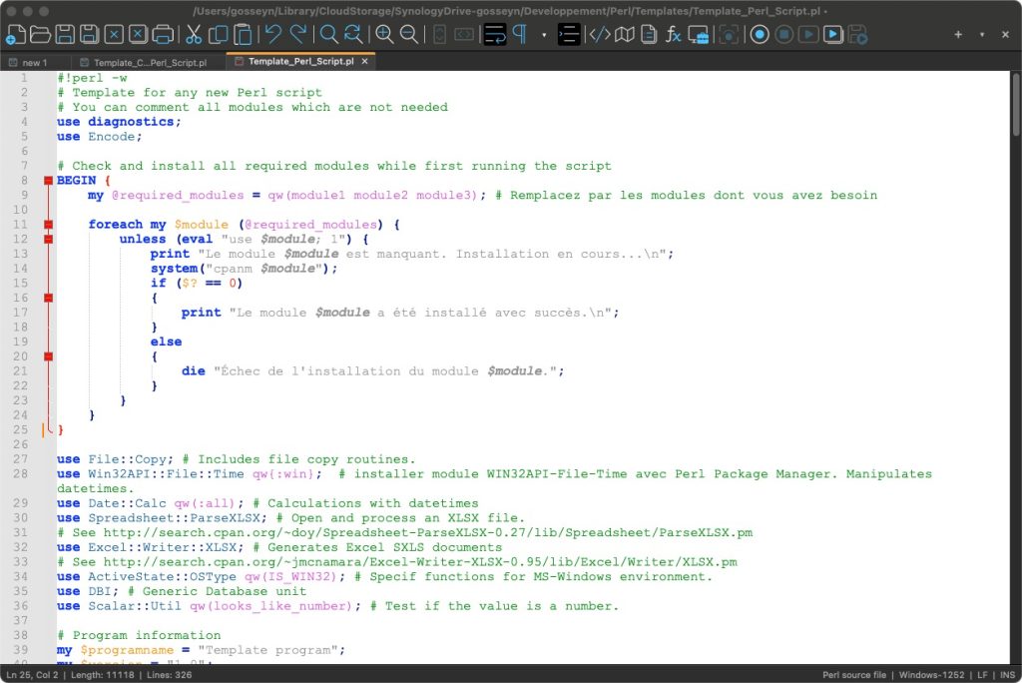
Task: Click line number 30 in margin
Action: pos(20,518)
